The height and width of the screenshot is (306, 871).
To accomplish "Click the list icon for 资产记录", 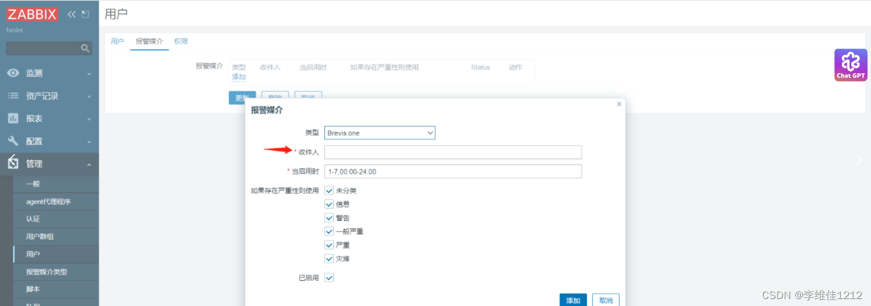I will click(x=13, y=96).
